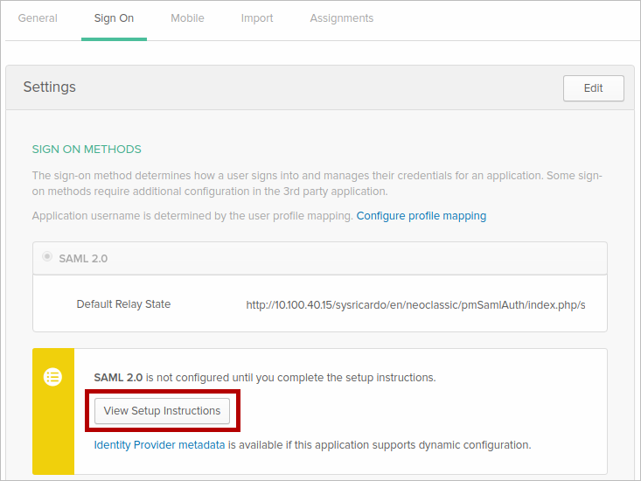Open the Configure profile mapping link
The height and width of the screenshot is (481, 641).
(421, 216)
